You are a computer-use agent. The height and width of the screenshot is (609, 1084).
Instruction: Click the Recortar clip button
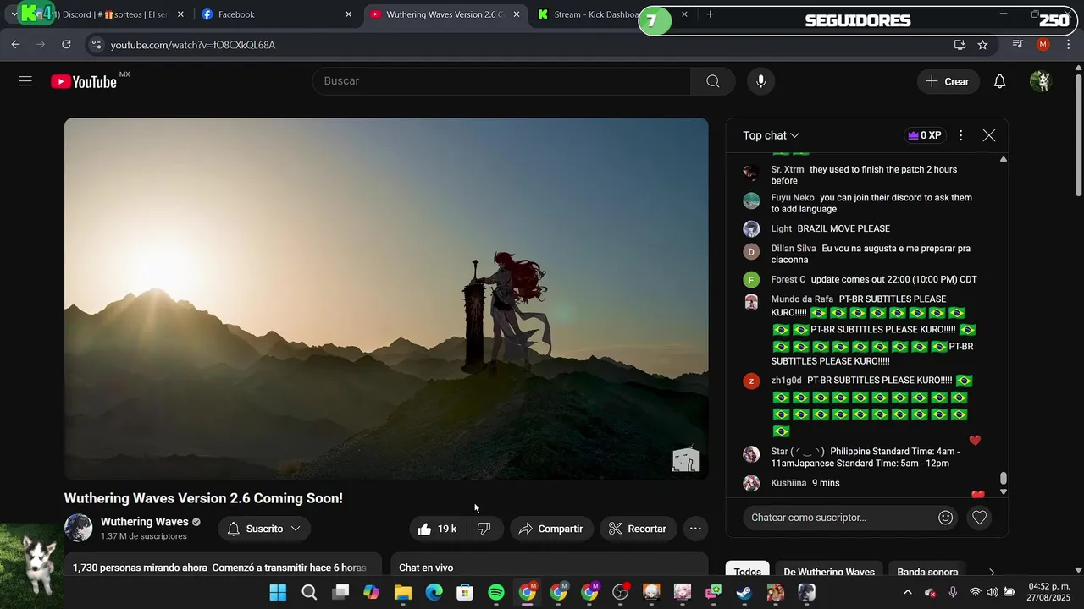point(639,529)
